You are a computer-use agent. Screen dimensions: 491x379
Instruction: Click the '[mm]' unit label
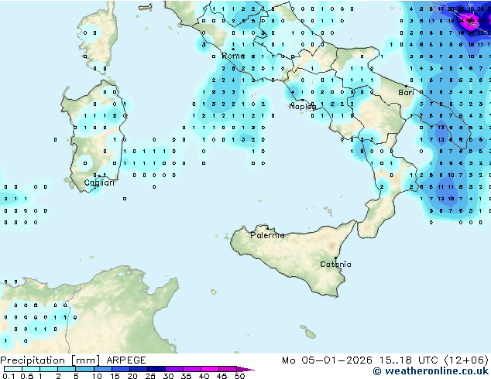coord(85,360)
